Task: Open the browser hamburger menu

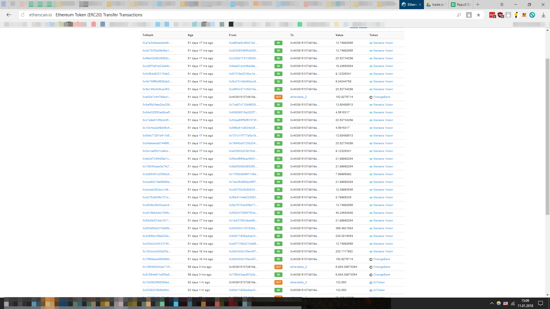Action: (502, 5)
